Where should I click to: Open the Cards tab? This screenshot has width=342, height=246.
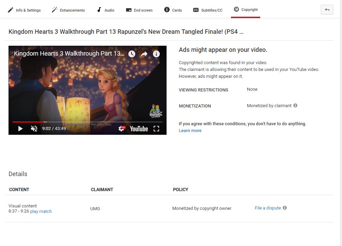click(x=173, y=10)
